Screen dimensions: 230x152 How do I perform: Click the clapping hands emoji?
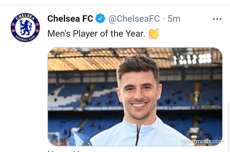[x=154, y=33]
